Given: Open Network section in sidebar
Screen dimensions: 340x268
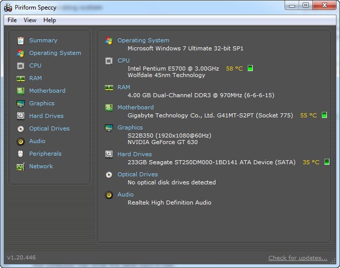Looking at the screenshot, I should point(41,166).
